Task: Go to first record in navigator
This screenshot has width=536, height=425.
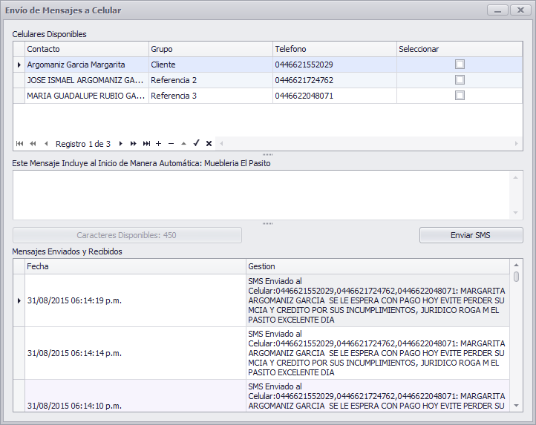Action: pos(20,144)
